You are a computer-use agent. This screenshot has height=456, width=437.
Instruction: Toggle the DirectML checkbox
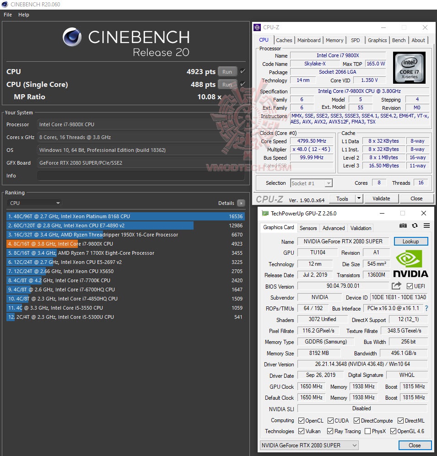[401, 420]
